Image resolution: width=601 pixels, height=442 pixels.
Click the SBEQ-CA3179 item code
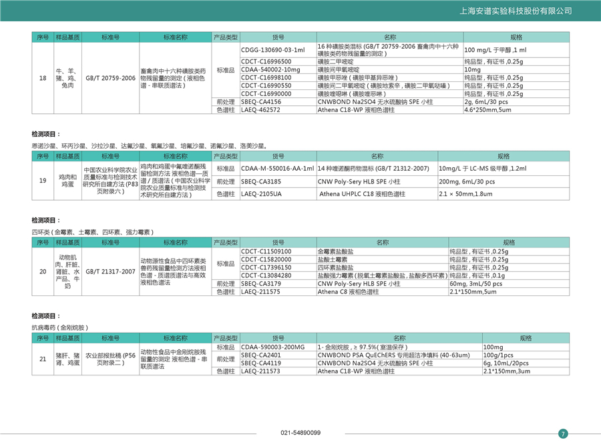click(x=261, y=283)
